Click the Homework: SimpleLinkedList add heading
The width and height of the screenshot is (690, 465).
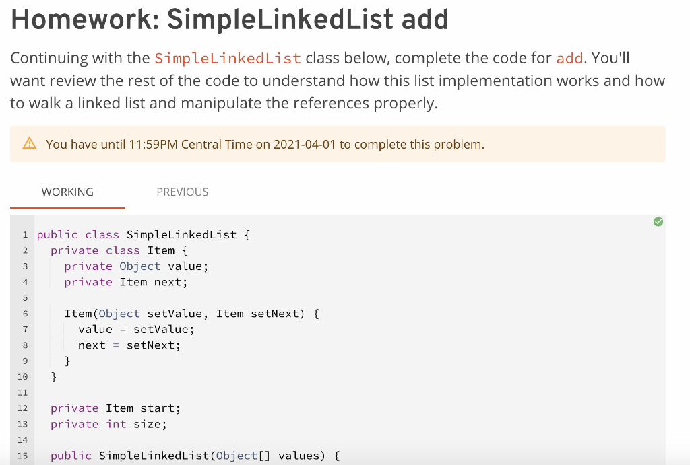229,20
